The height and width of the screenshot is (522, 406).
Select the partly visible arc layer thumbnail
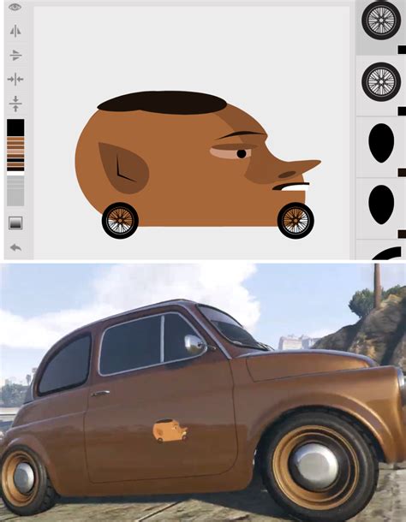(x=387, y=253)
